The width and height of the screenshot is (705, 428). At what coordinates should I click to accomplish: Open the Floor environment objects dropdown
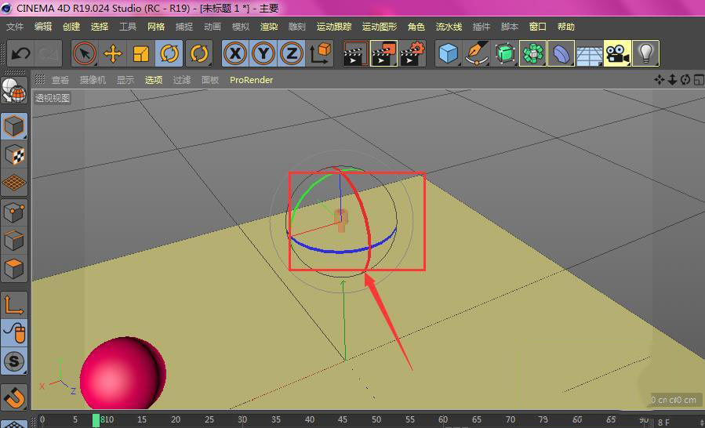[x=589, y=54]
